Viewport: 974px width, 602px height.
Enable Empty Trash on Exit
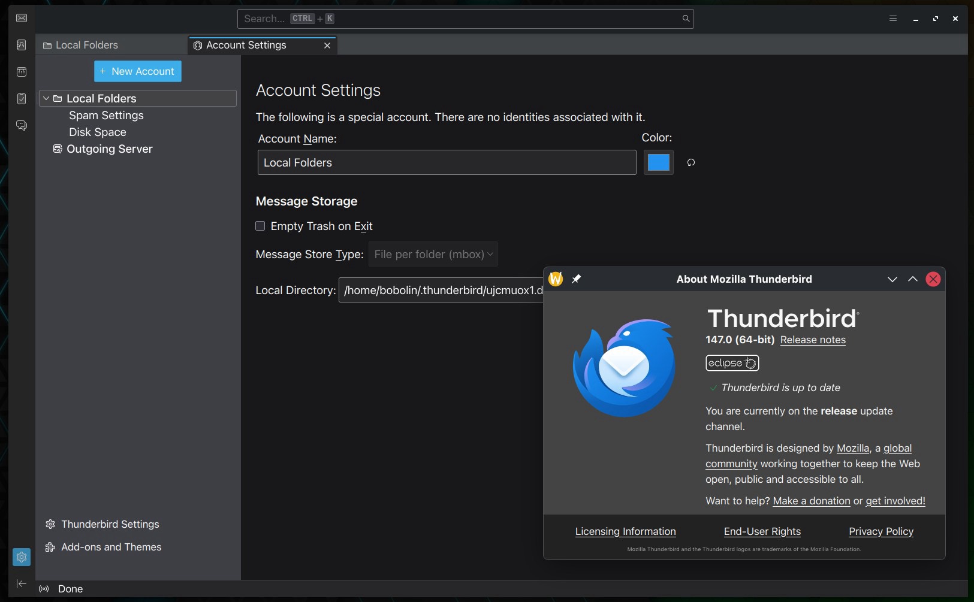pos(261,226)
